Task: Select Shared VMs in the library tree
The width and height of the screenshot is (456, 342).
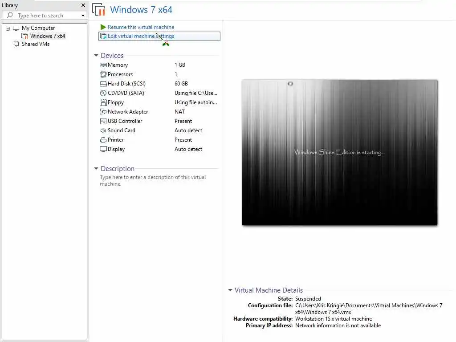Action: point(36,44)
